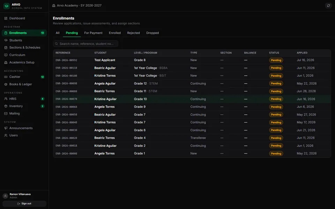Click the Cashier banknote icon
The height and width of the screenshot is (209, 335).
click(6, 77)
